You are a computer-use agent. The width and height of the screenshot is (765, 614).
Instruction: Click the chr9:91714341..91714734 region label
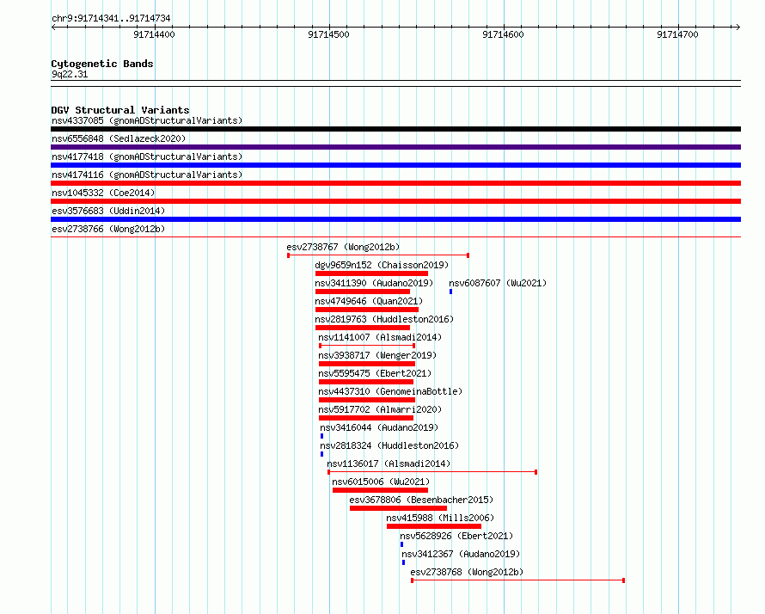coord(111,18)
